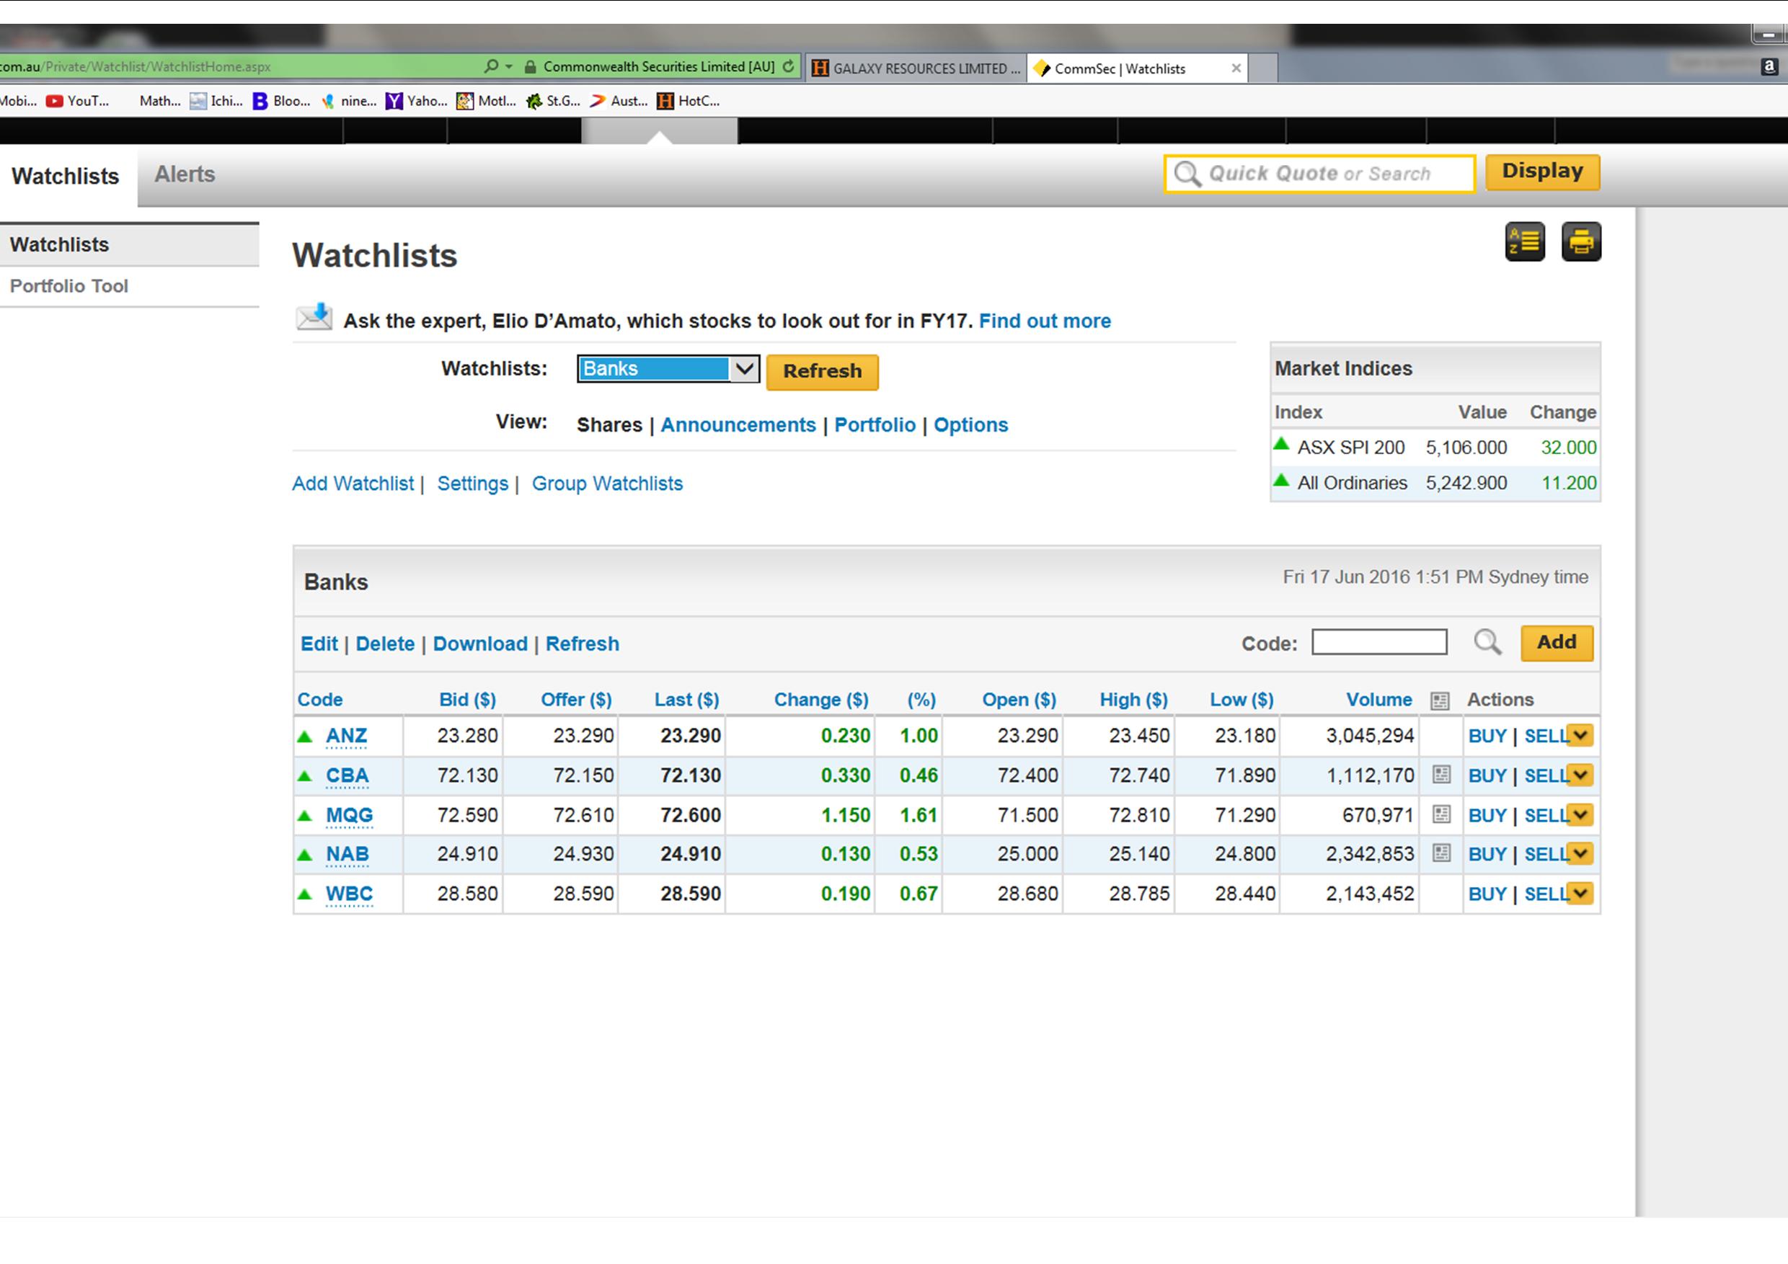Open the HotCopper bookmark
This screenshot has height=1264, width=1788.
(689, 100)
